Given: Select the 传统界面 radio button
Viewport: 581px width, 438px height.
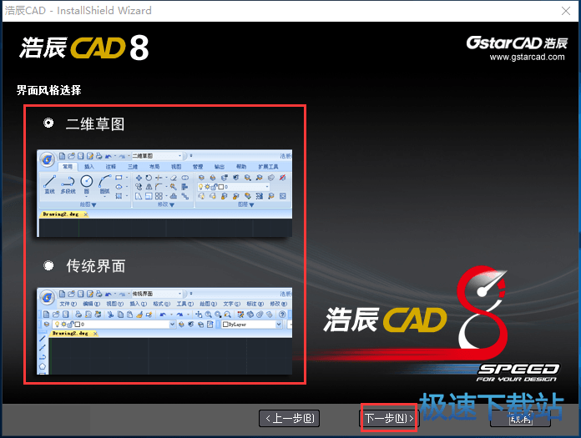Looking at the screenshot, I should click(48, 265).
